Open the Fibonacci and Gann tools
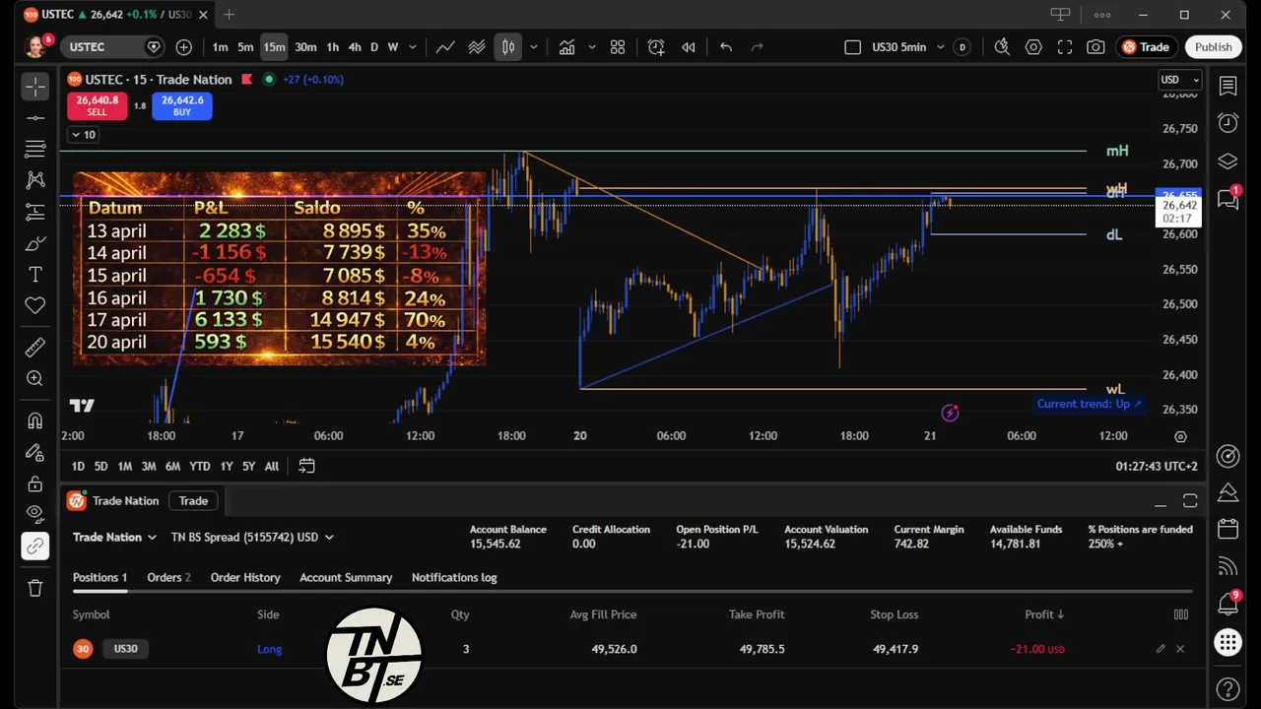 pyautogui.click(x=35, y=149)
